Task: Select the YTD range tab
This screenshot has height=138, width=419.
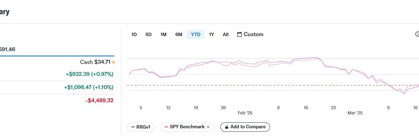Action: click(196, 34)
